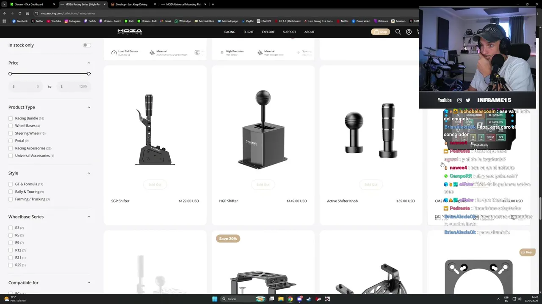Open the FLIGHT menu
The height and width of the screenshot is (304, 542).
[x=249, y=32]
